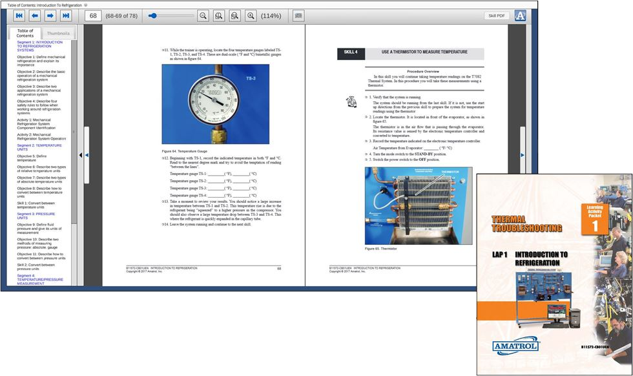This screenshot has width=633, height=376.
Task: Click the zoom in magnifier icon
Action: [x=251, y=16]
